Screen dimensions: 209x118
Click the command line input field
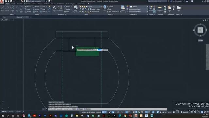coord(107,109)
